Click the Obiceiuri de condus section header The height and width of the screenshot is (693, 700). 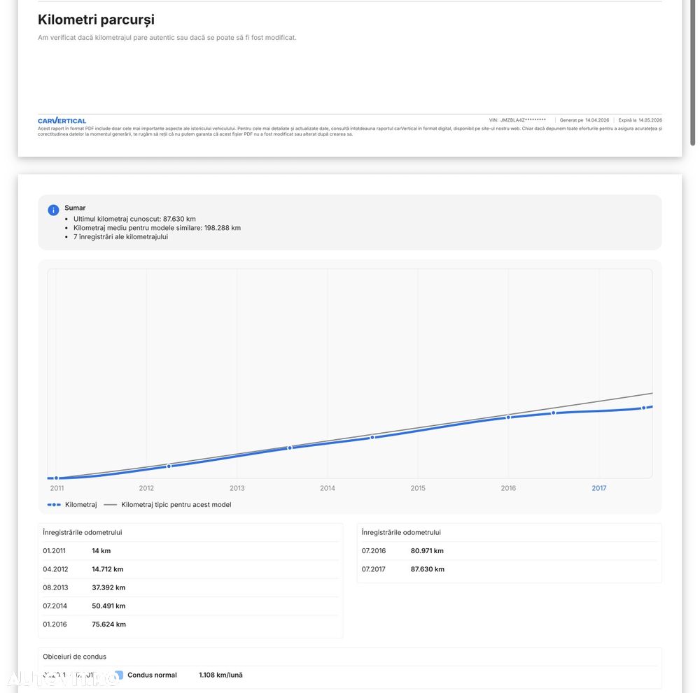tap(74, 657)
